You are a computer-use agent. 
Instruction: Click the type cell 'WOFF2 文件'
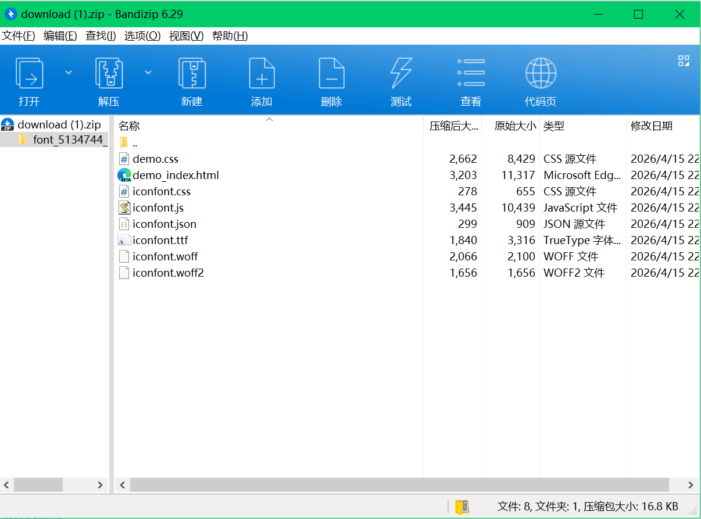pyautogui.click(x=574, y=273)
